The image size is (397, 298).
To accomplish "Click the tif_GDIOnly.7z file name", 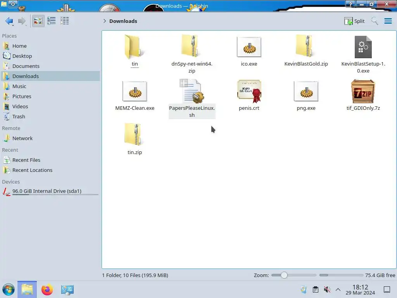I will tap(363, 108).
